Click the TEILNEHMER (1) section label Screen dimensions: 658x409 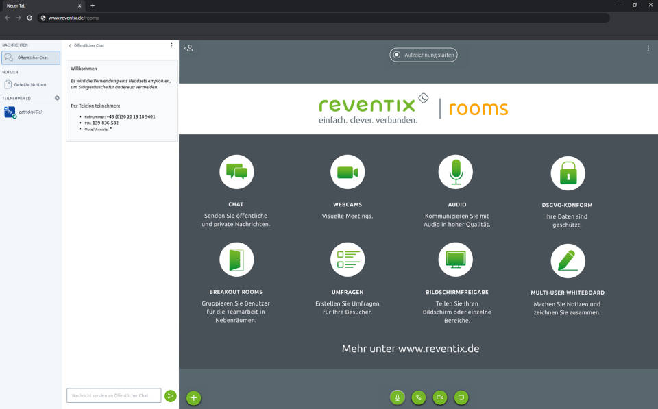pos(16,98)
